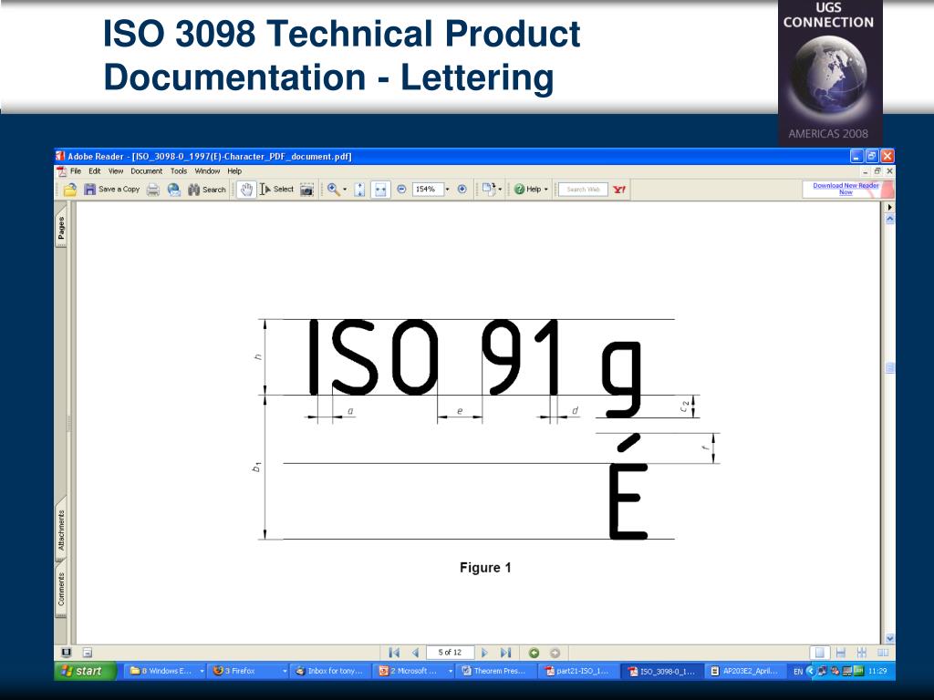
Task: Open the Comments side panel tab
Action: [61, 590]
